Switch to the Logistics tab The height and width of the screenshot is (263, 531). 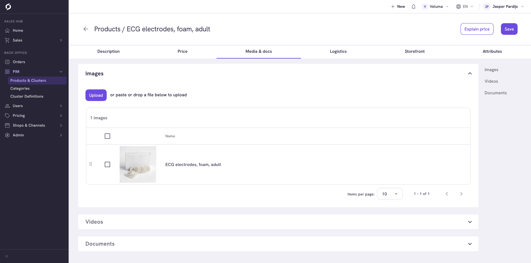point(338,51)
